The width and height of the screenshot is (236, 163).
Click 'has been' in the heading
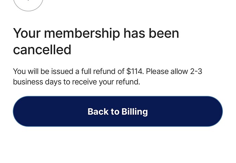(151, 33)
